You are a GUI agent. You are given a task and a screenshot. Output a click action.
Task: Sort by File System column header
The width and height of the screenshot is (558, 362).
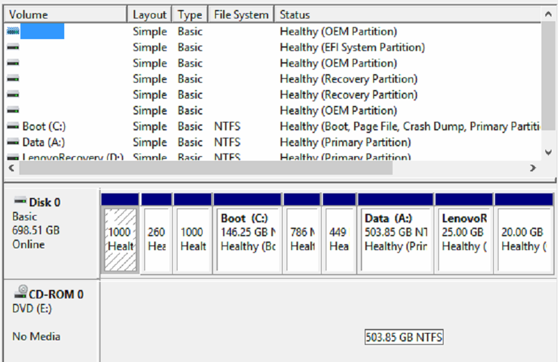(241, 14)
